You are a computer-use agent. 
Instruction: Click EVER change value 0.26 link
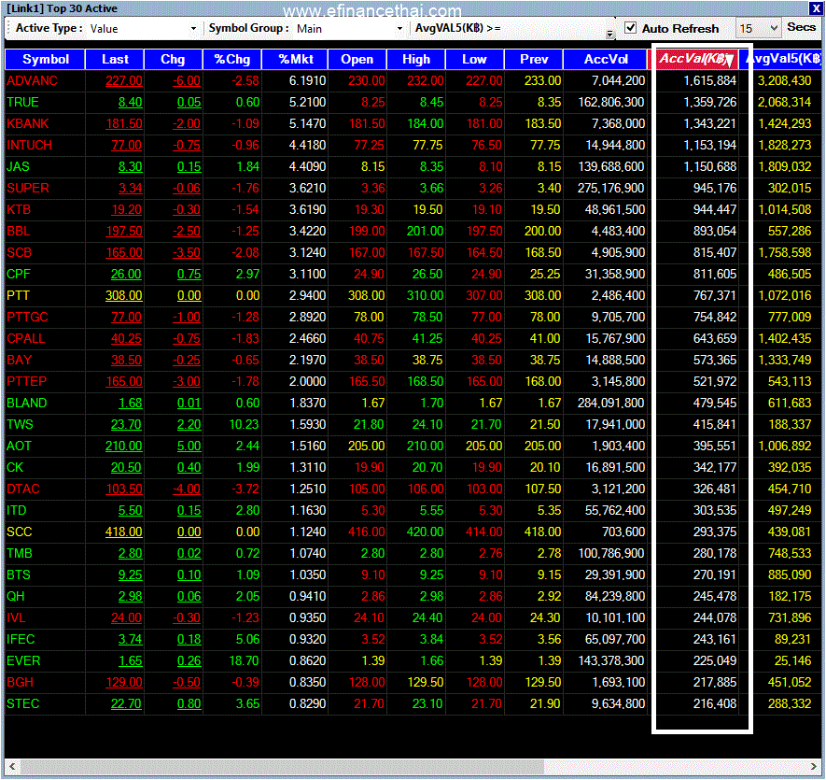[x=189, y=660]
